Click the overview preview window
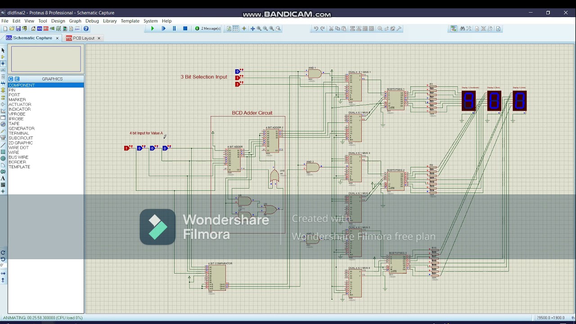 coord(46,58)
